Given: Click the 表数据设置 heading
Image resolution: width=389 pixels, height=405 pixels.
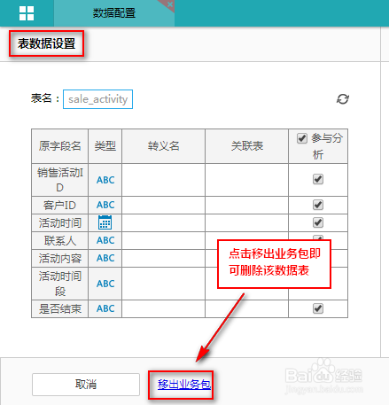Looking at the screenshot, I should coord(46,43).
